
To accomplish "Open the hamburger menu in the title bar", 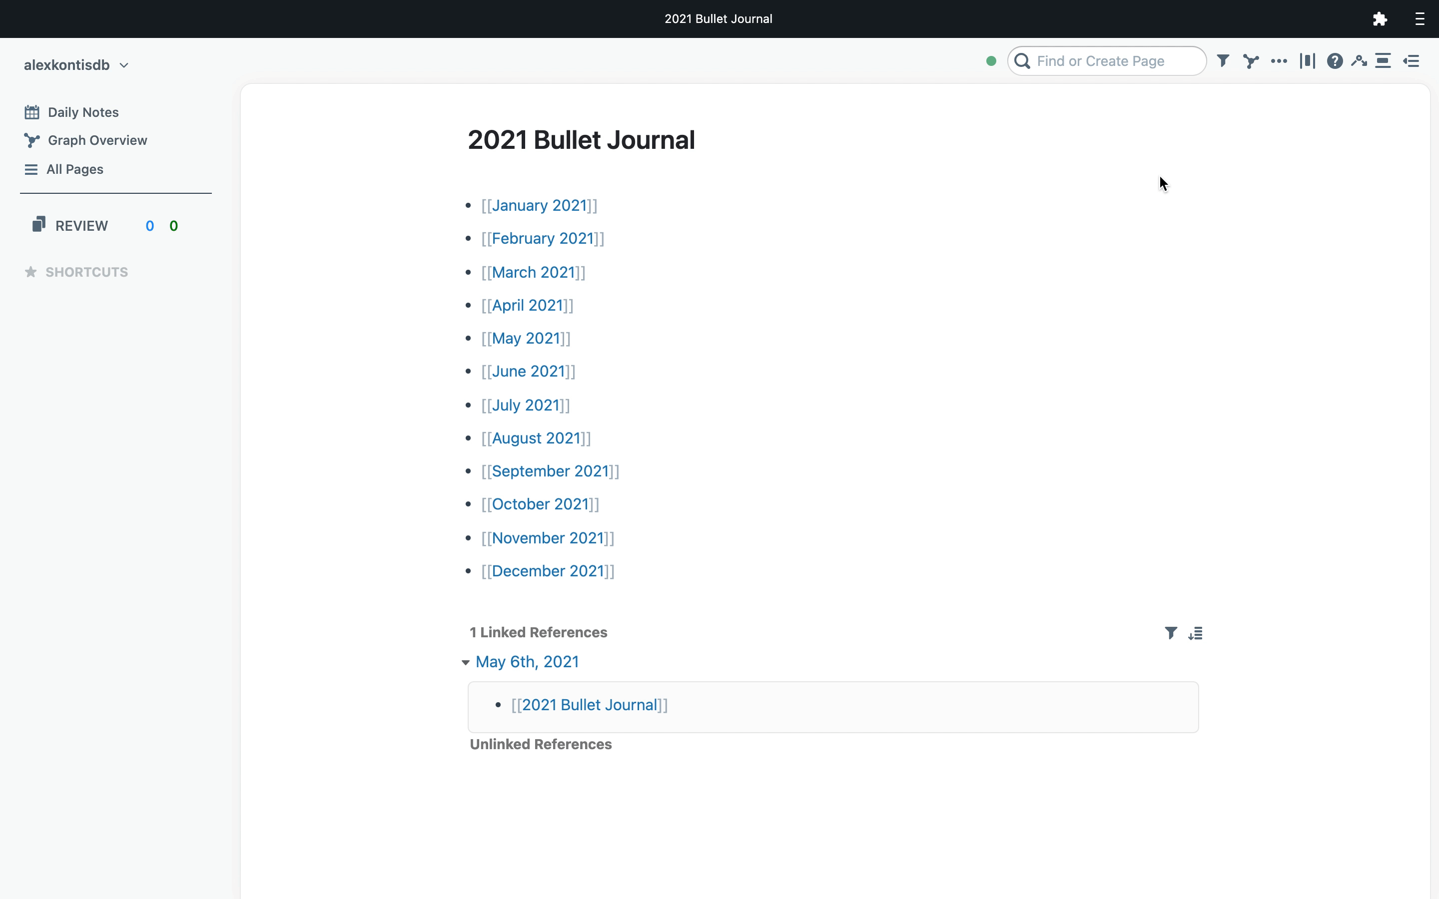I will [x=1420, y=19].
